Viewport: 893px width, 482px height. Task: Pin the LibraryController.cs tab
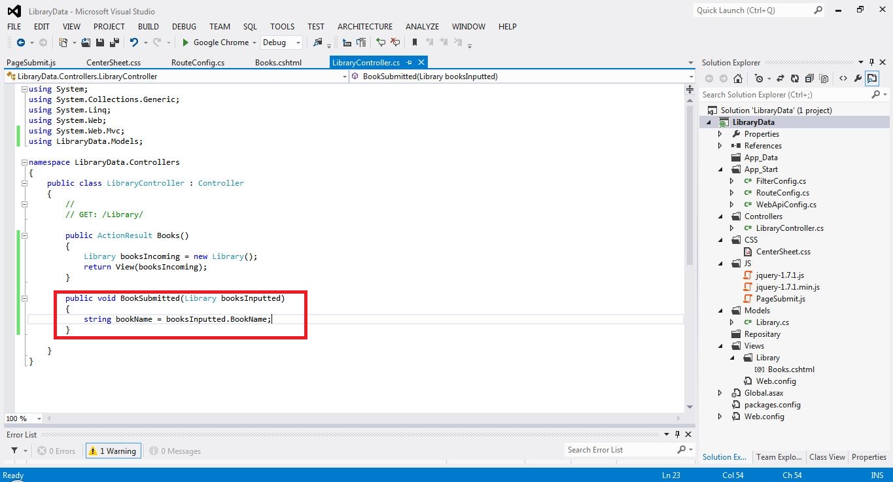tap(410, 63)
